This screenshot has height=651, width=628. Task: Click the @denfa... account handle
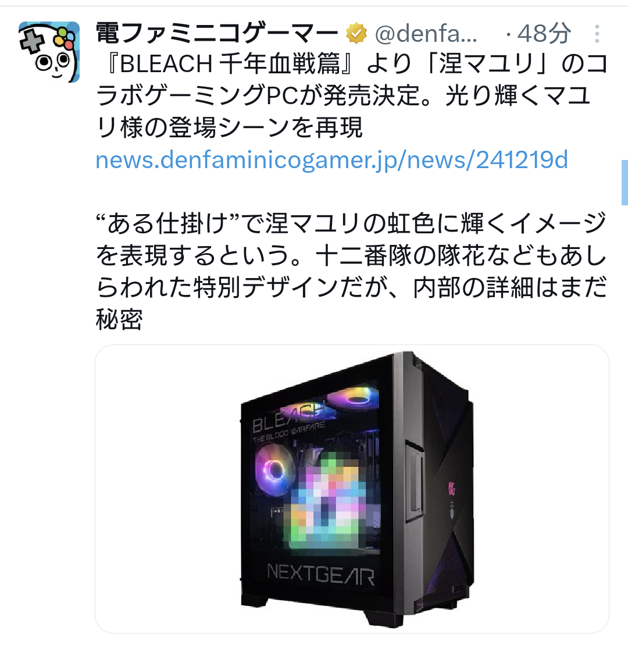click(x=426, y=34)
